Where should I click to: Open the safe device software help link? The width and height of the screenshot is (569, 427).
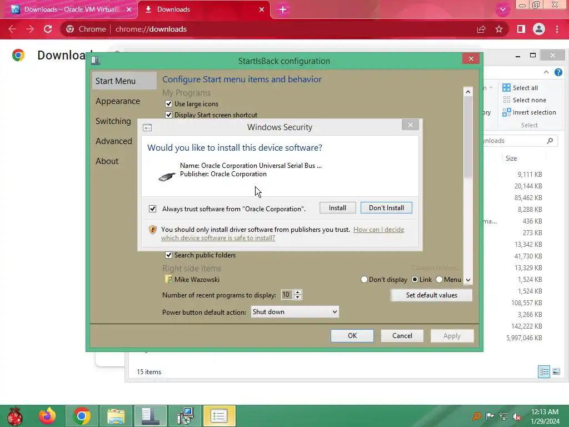point(282,234)
